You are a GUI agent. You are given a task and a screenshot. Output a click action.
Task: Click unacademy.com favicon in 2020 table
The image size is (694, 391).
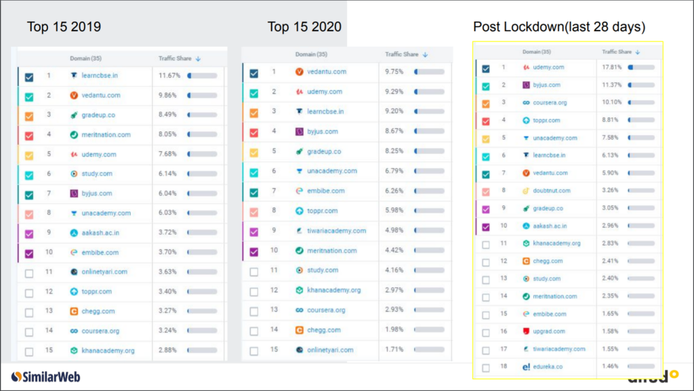[x=300, y=171]
